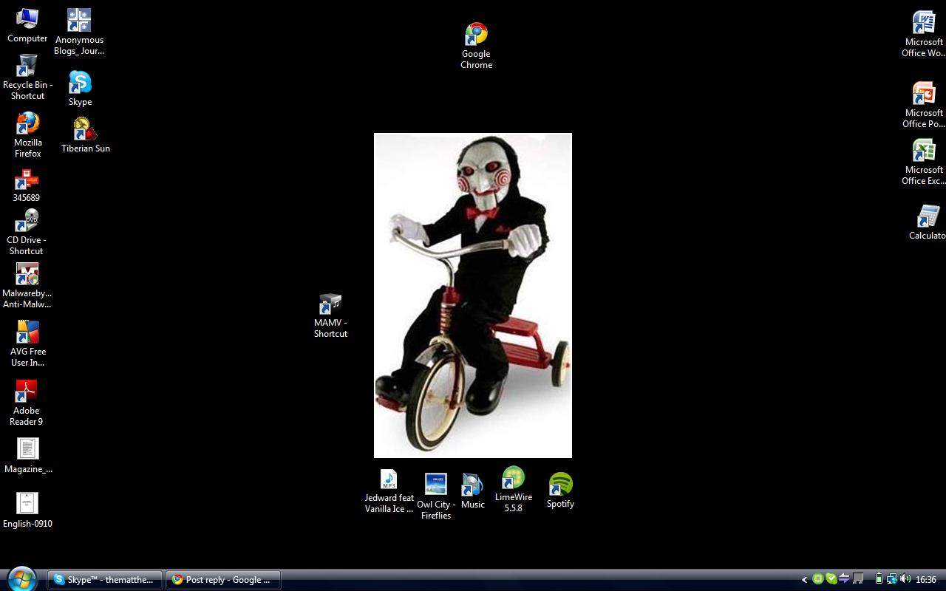
Task: Select the LimeWire 5.5.8 shortcut
Action: 513,489
